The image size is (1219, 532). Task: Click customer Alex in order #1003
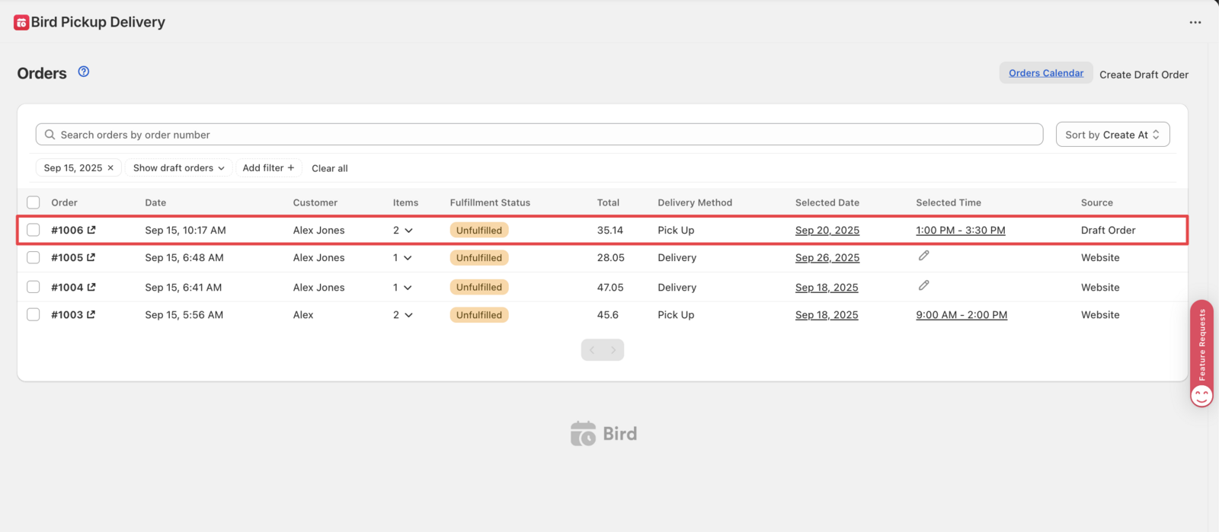pos(303,314)
